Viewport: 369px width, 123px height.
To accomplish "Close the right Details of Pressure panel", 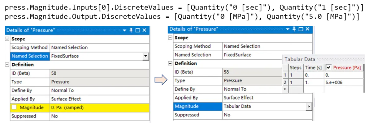I will pos(308,29).
